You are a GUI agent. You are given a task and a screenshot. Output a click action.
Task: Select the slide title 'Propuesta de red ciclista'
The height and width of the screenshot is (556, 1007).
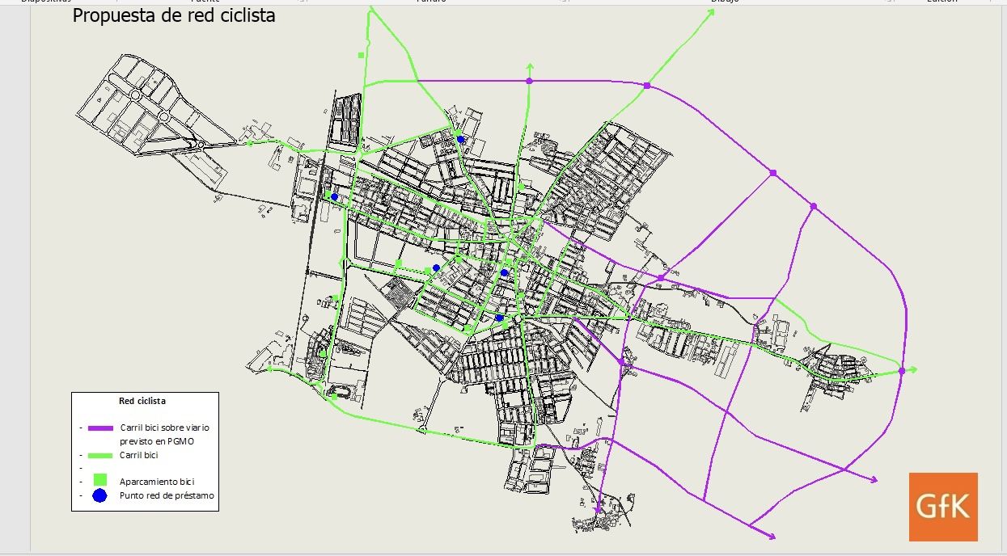pyautogui.click(x=174, y=15)
